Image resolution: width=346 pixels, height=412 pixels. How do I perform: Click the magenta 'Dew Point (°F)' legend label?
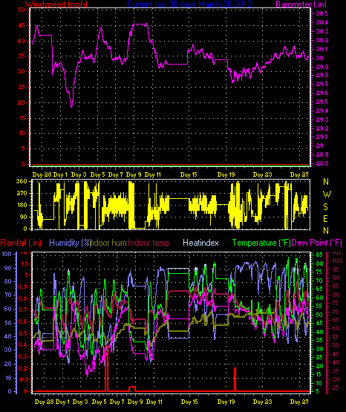(317, 243)
